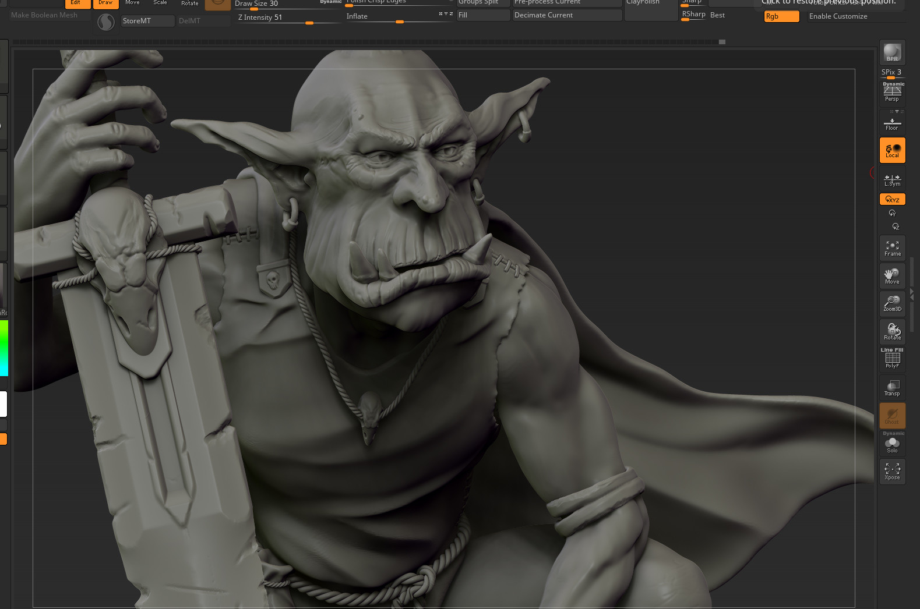The image size is (920, 609).
Task: Adjust the Inflate slider
Action: pos(399,17)
